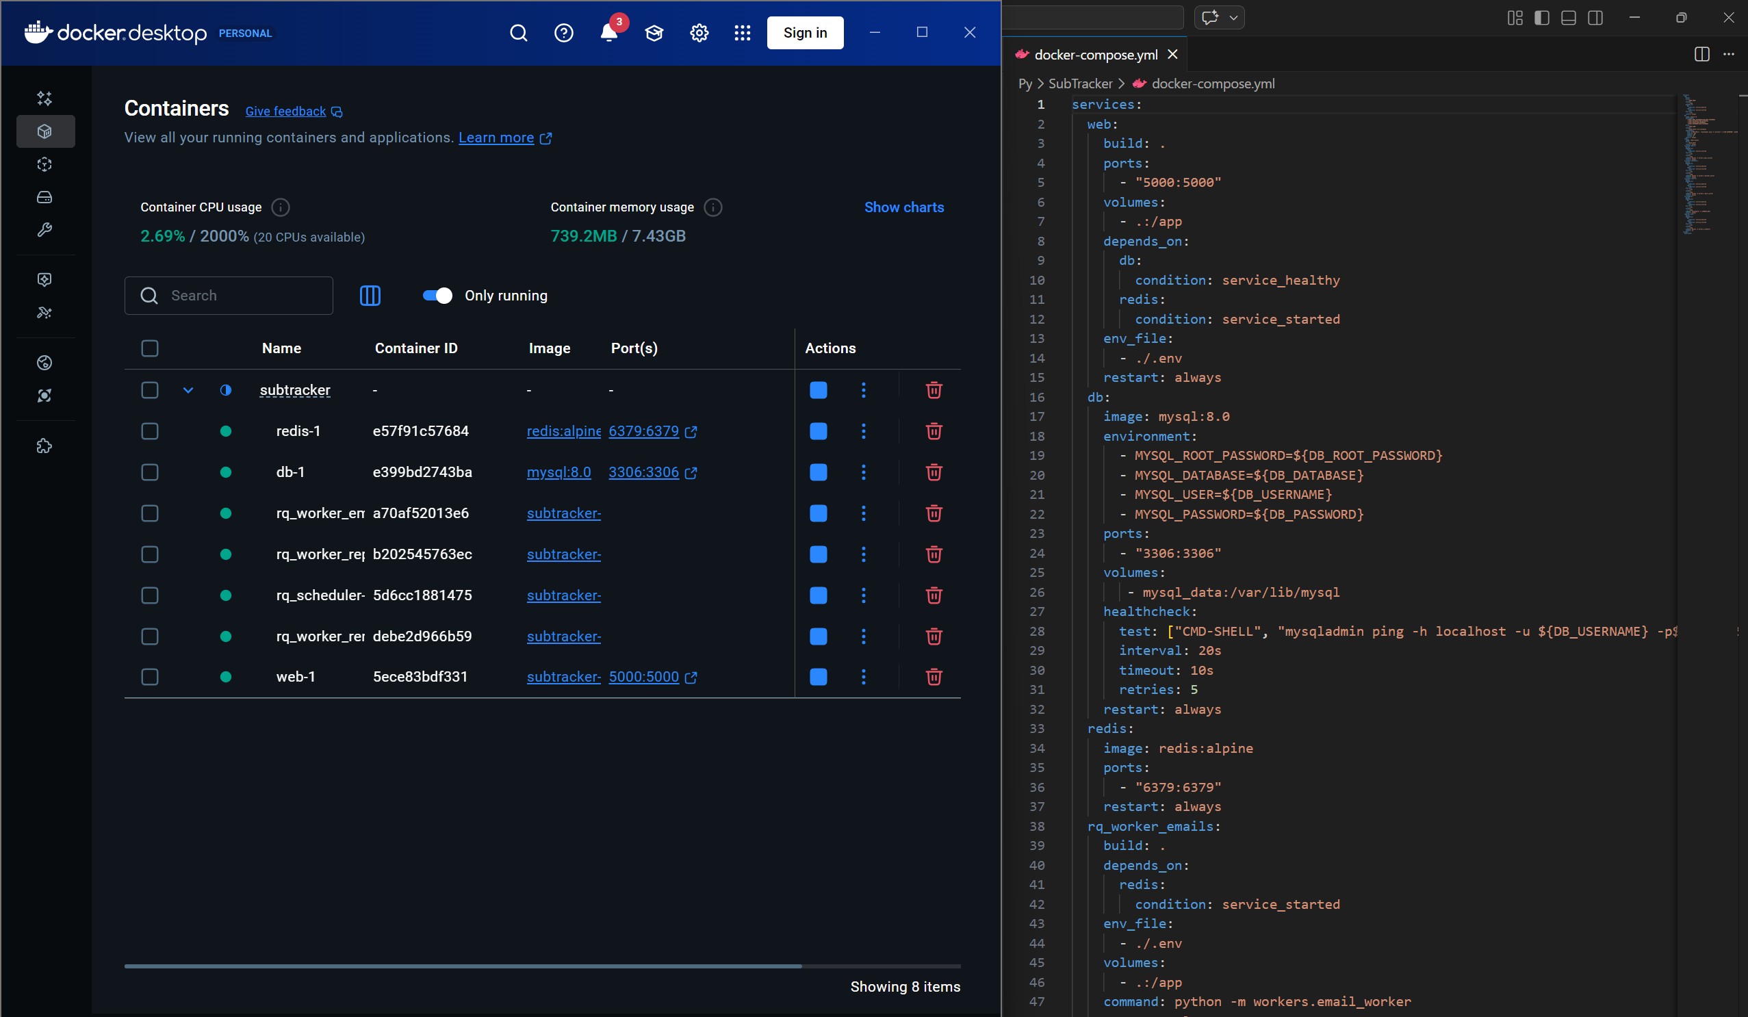Open the Containers section in the sidebar
The image size is (1748, 1017).
point(44,131)
